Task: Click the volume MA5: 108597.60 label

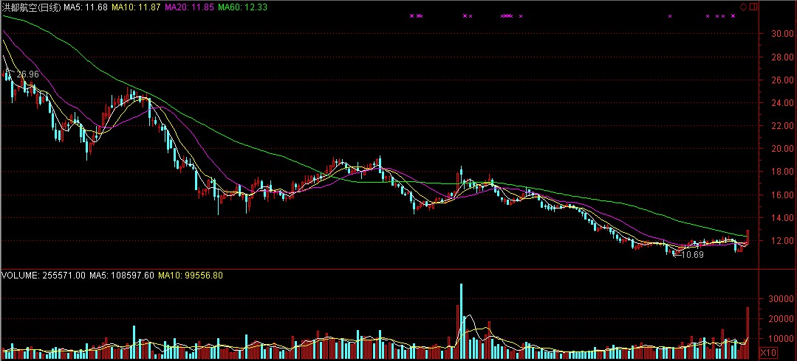Action: [122, 276]
